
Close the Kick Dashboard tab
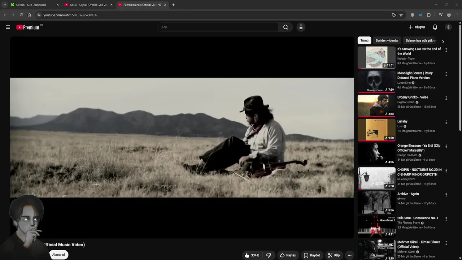pos(57,5)
